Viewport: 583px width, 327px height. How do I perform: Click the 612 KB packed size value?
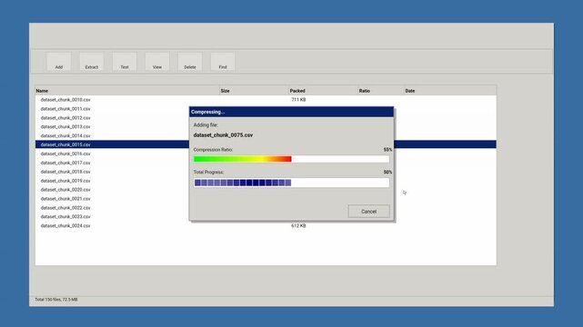[298, 225]
